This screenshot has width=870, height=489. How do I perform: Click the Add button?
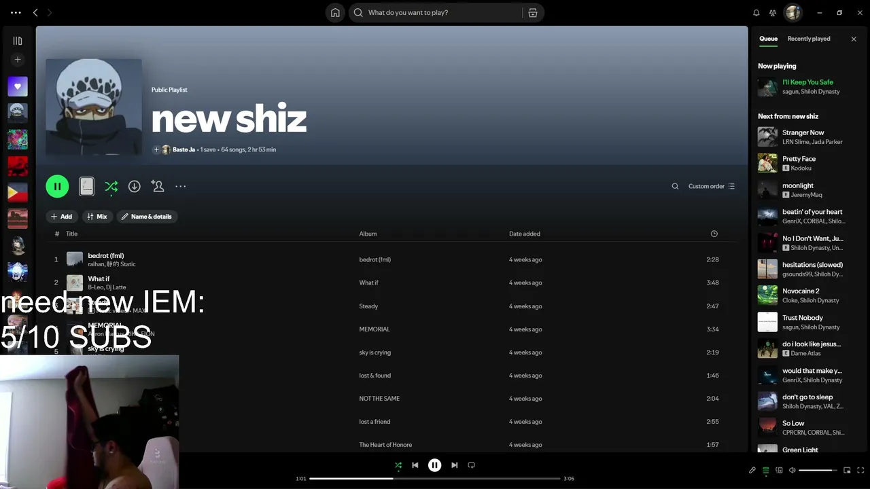61,217
